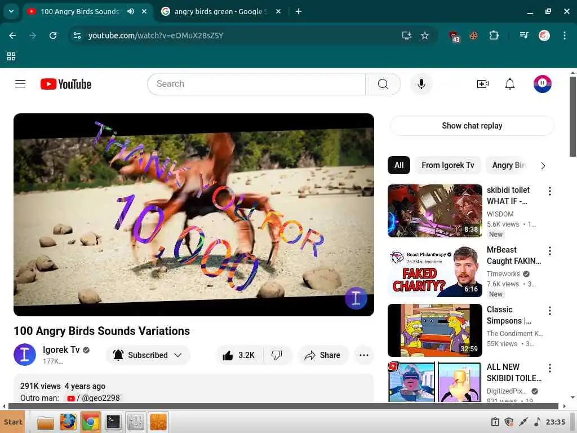Open a new browser tab

point(299,11)
